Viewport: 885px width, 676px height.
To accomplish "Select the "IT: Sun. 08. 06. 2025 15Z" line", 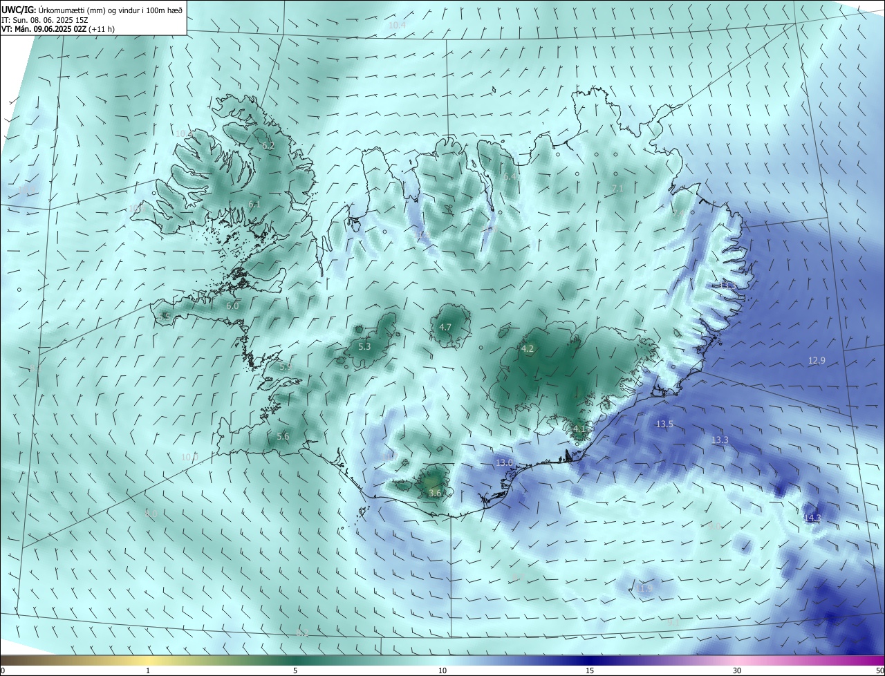I will pyautogui.click(x=45, y=20).
